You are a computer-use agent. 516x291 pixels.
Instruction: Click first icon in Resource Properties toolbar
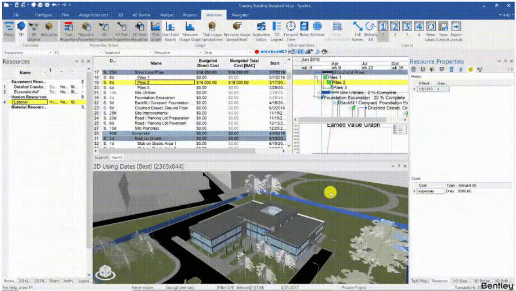coord(414,69)
